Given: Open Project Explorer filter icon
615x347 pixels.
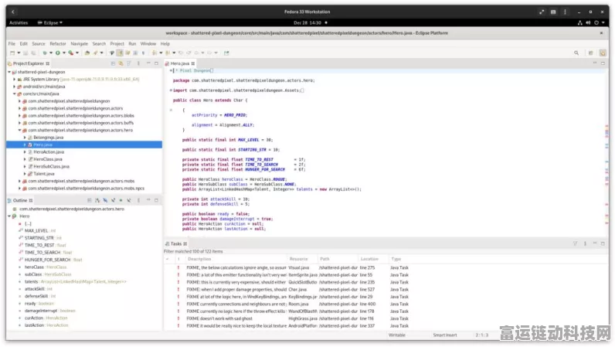Looking at the screenshot, I should tap(129, 63).
